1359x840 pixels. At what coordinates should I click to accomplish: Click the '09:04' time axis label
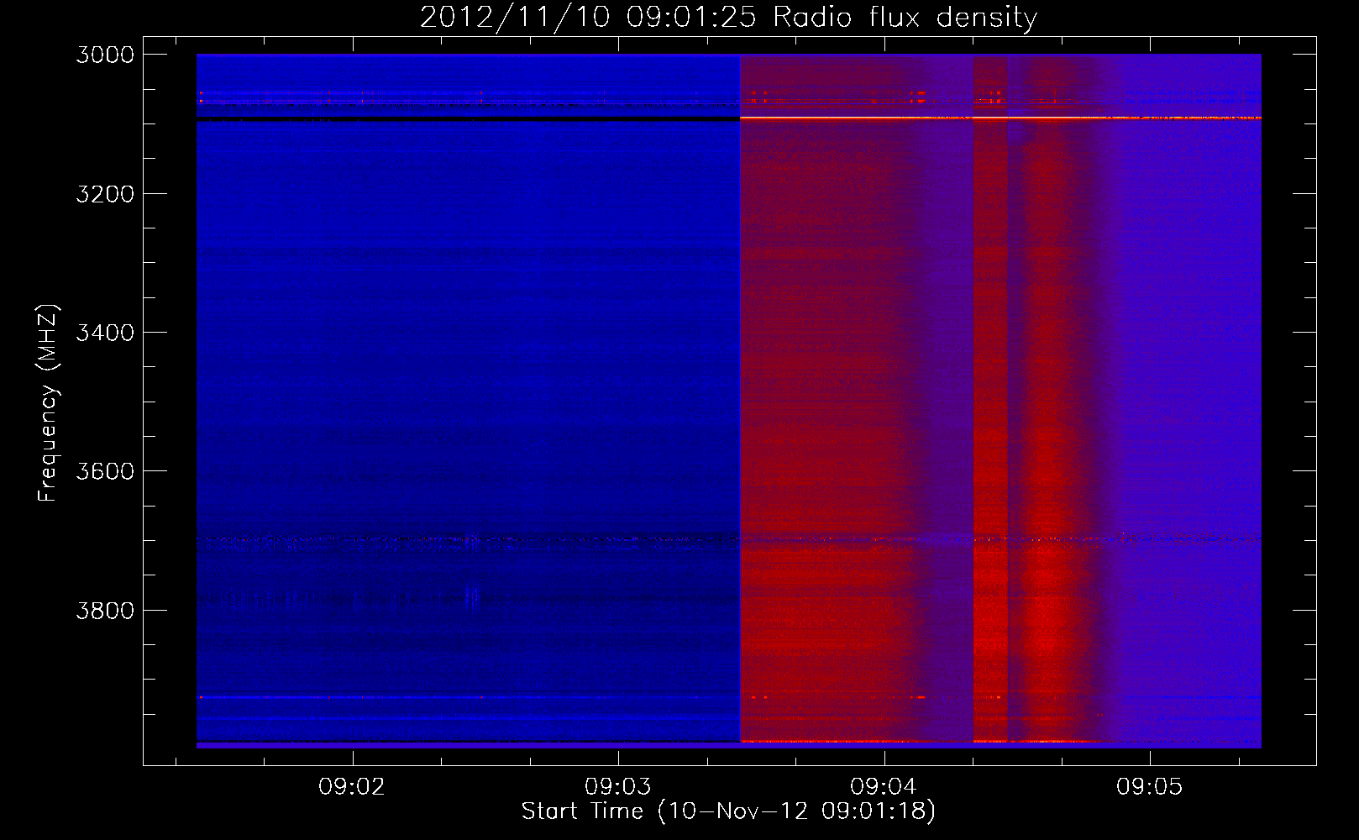click(x=884, y=786)
